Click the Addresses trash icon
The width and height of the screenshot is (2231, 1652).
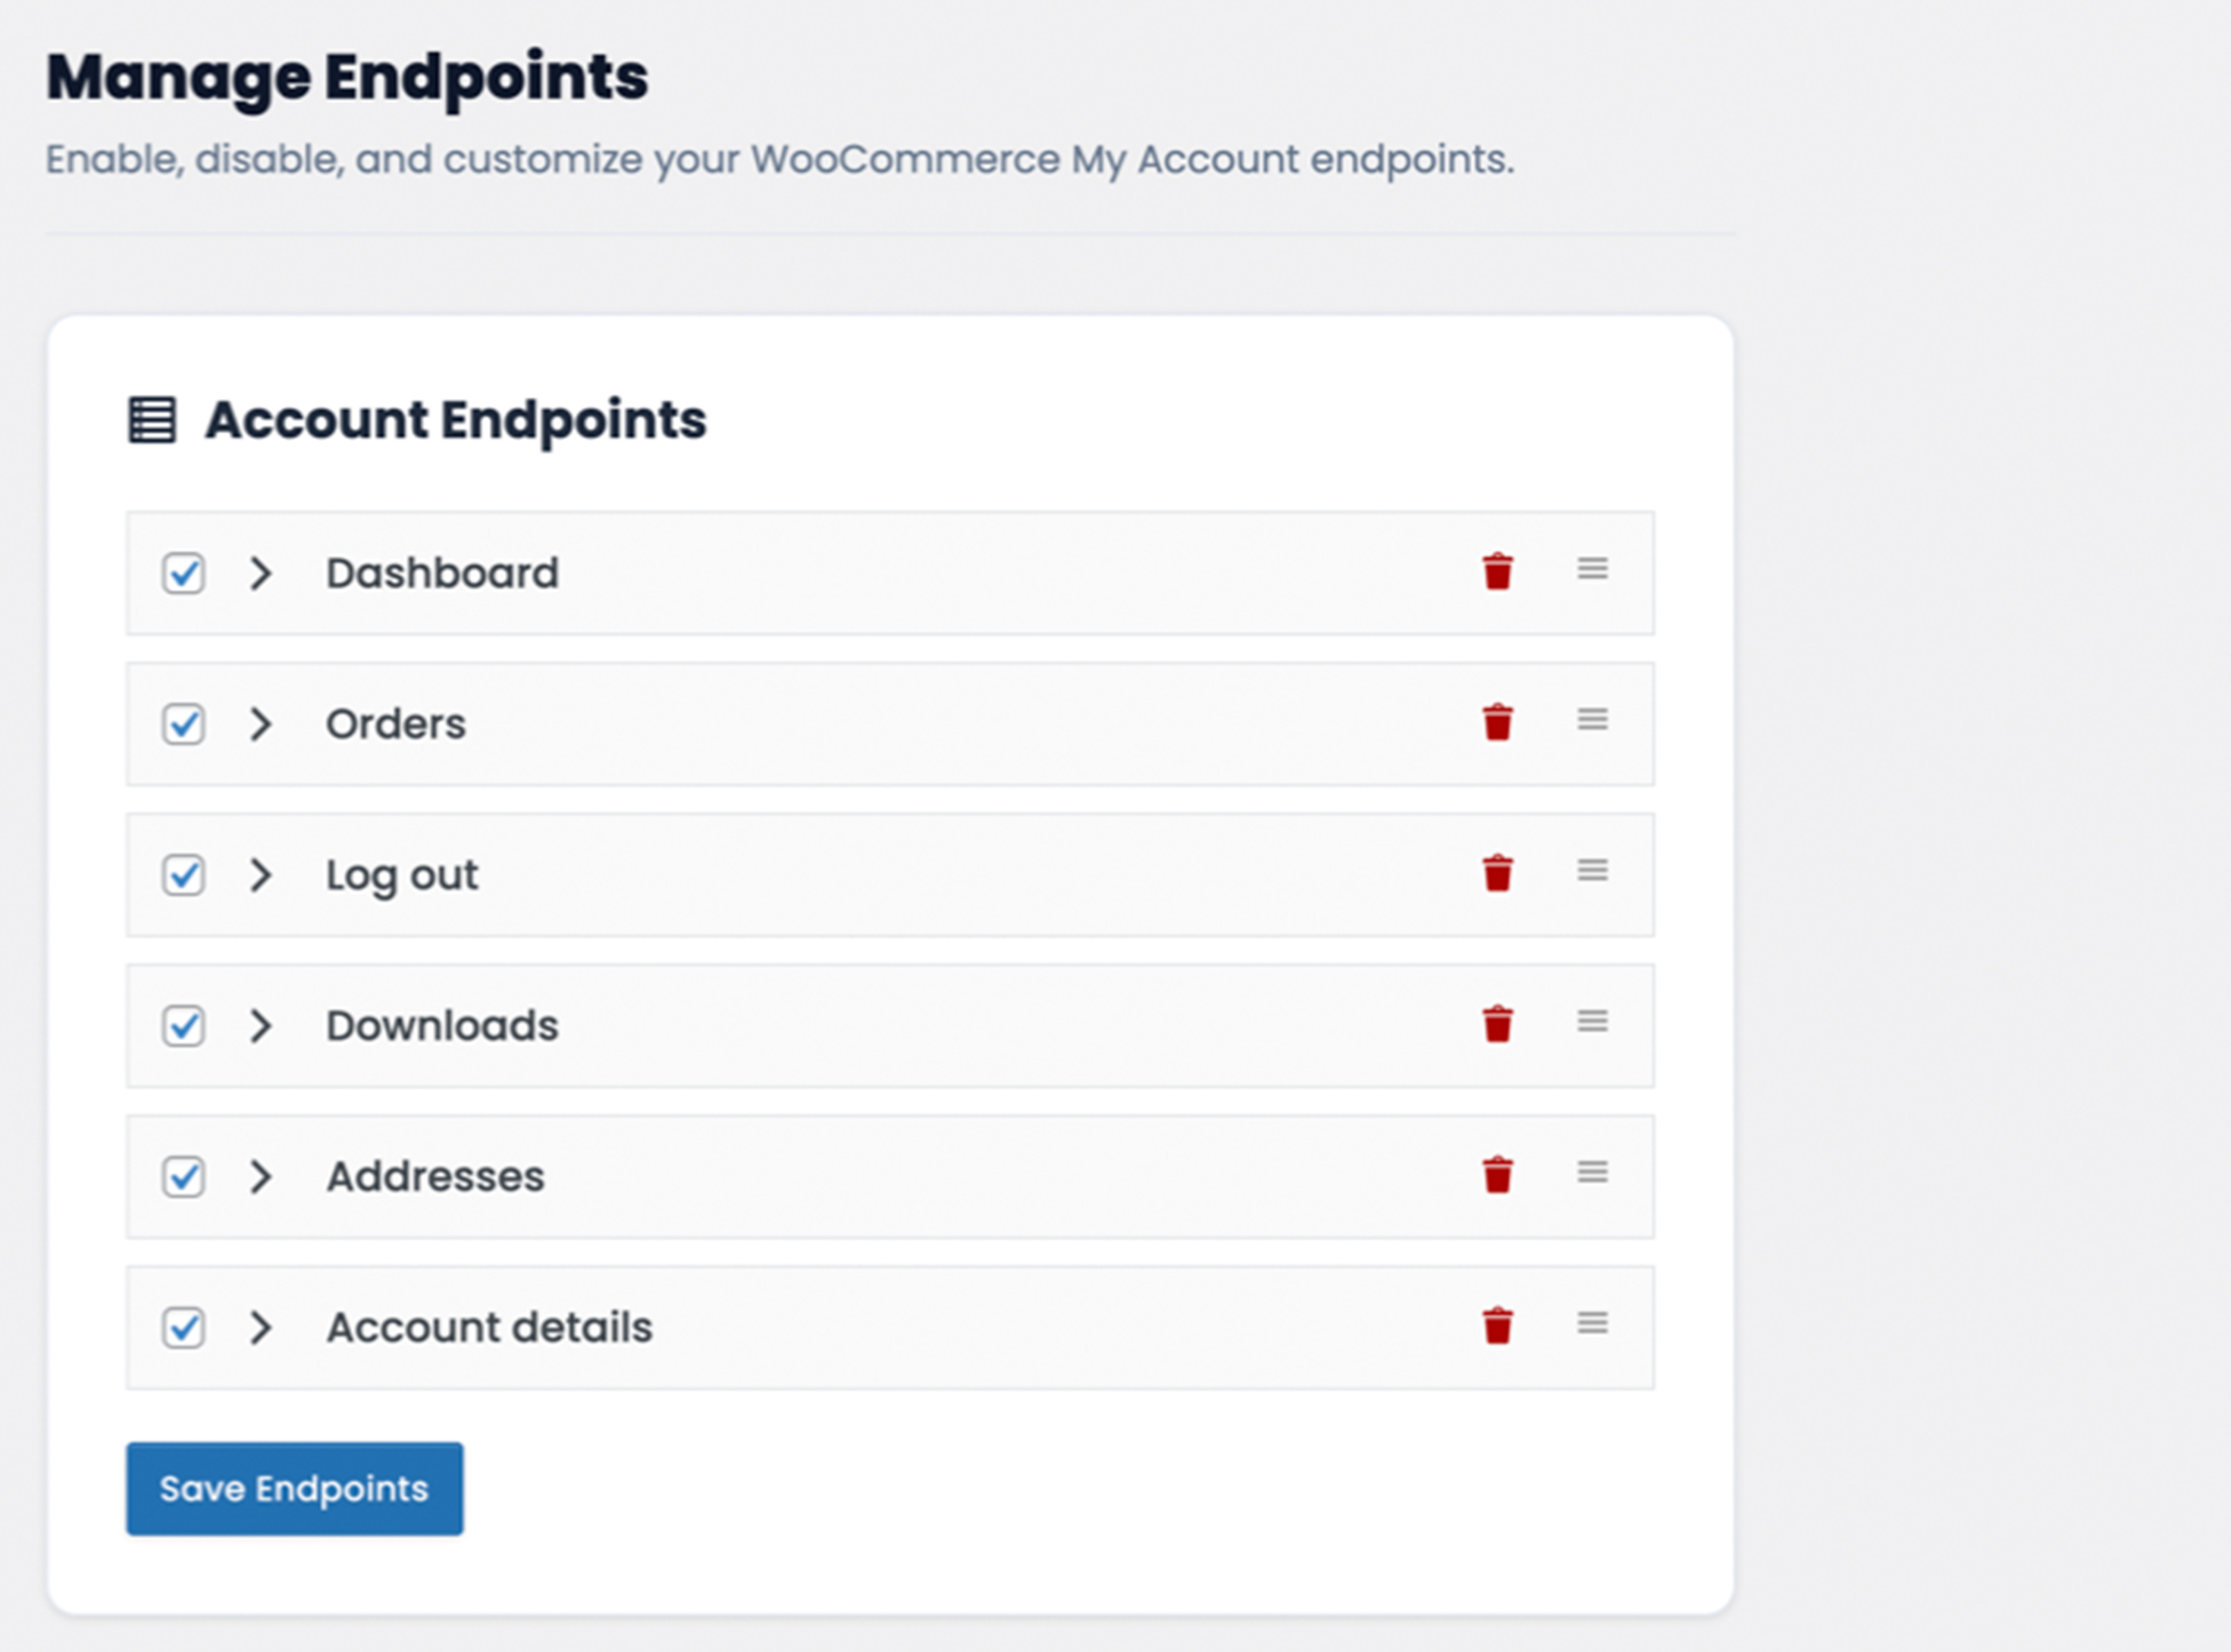pos(1497,1176)
